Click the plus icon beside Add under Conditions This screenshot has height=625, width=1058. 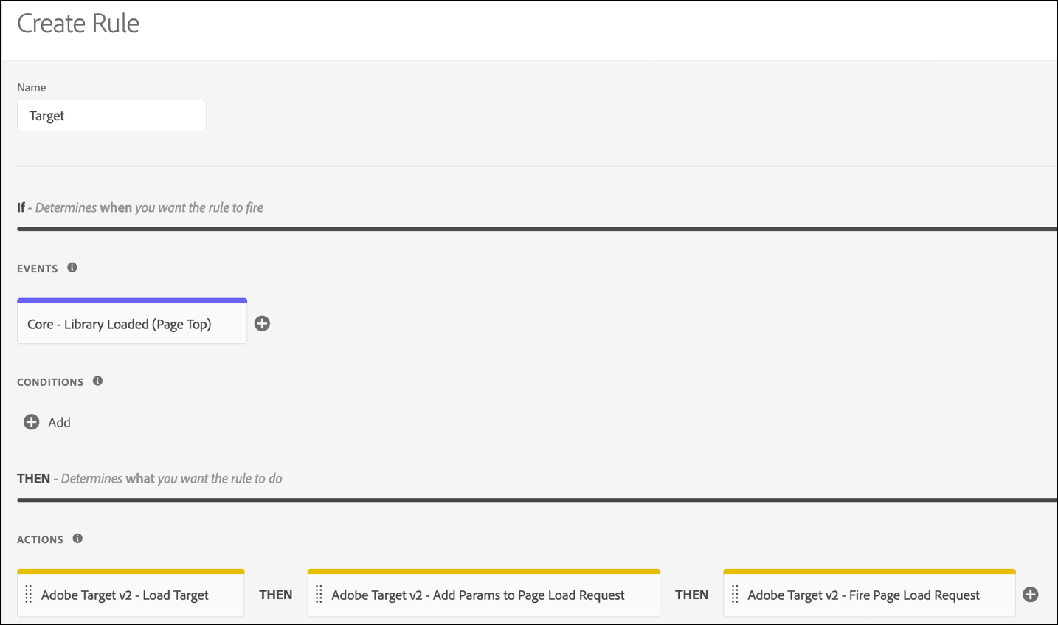[31, 422]
